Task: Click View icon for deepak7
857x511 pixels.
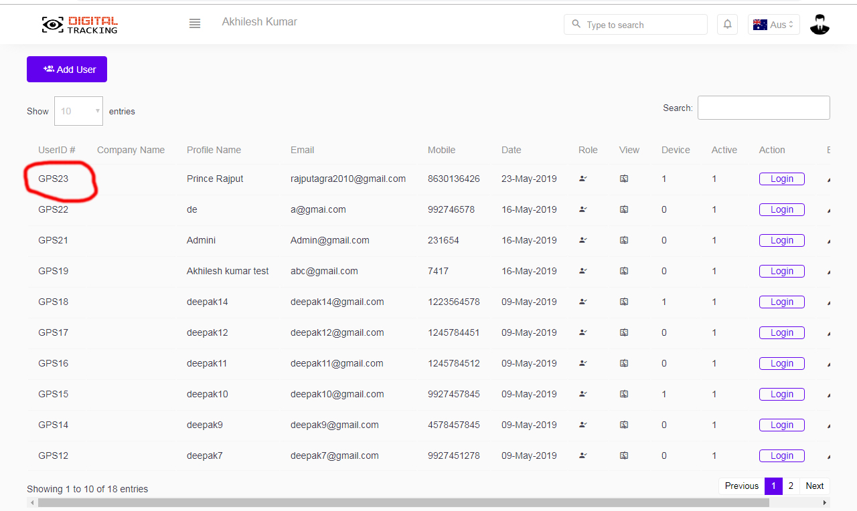Action: (x=624, y=455)
